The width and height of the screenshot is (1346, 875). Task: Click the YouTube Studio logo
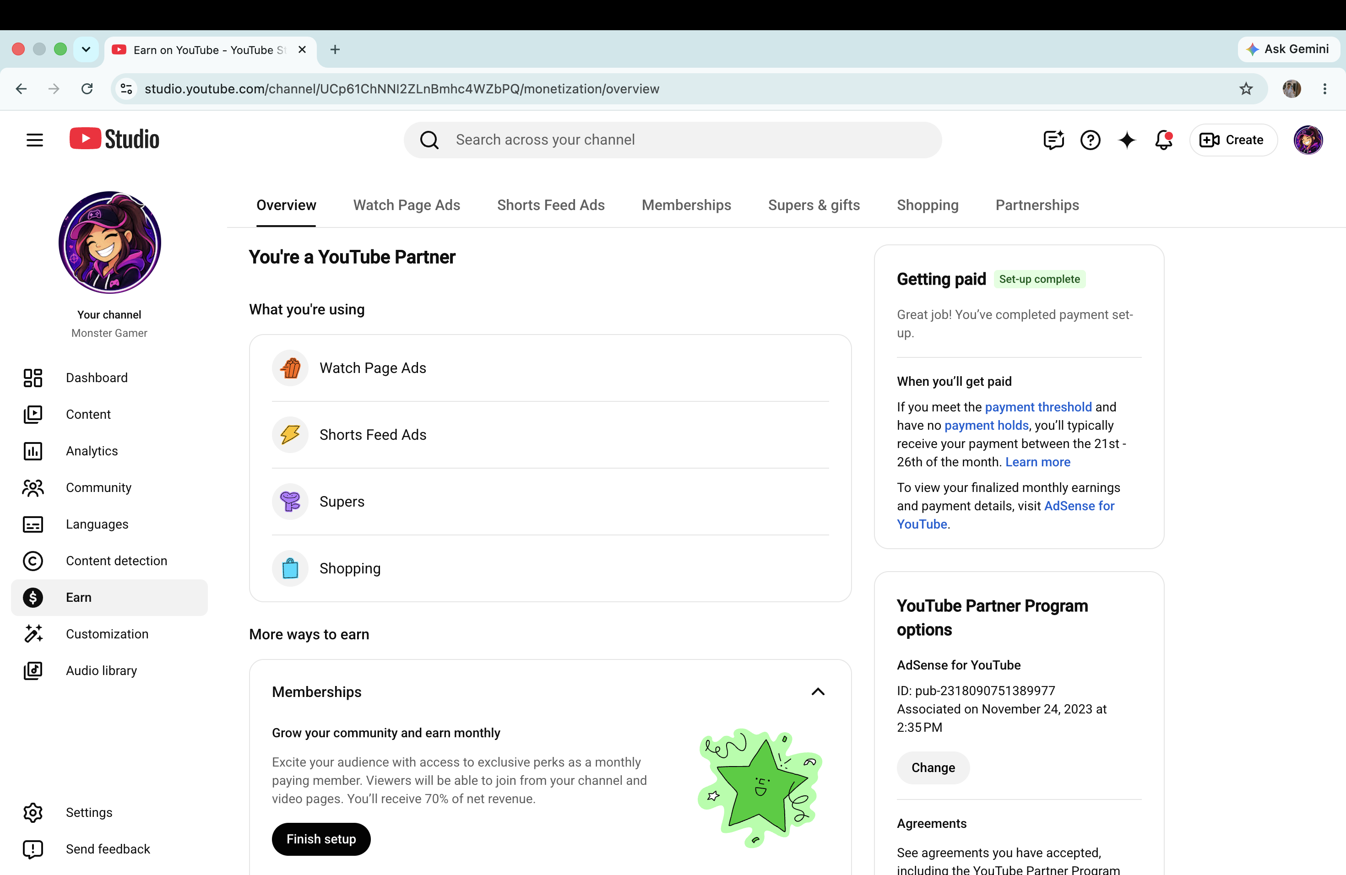point(114,139)
